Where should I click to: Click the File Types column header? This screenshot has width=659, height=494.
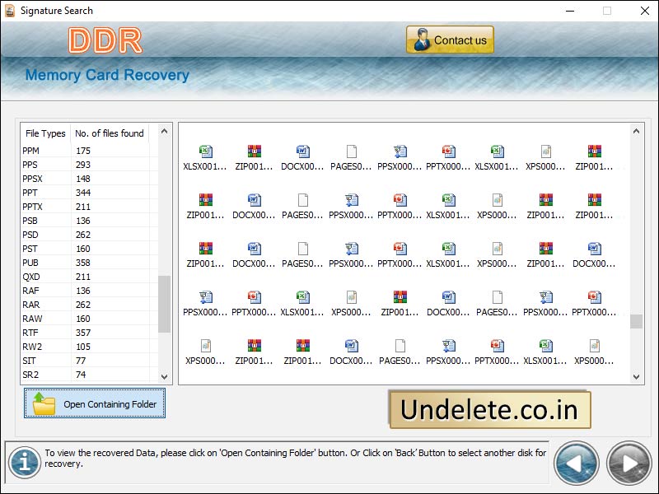[44, 133]
